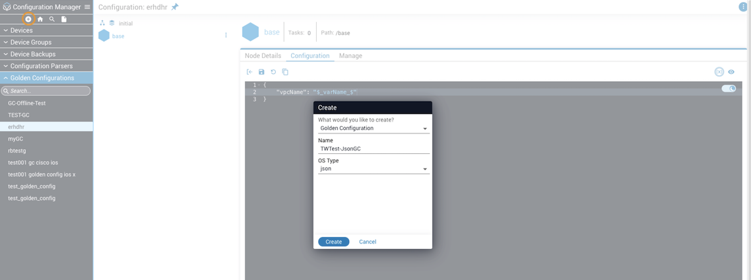The image size is (751, 280).
Task: Collapse the code fold arrow on line 1
Action: click(259, 85)
